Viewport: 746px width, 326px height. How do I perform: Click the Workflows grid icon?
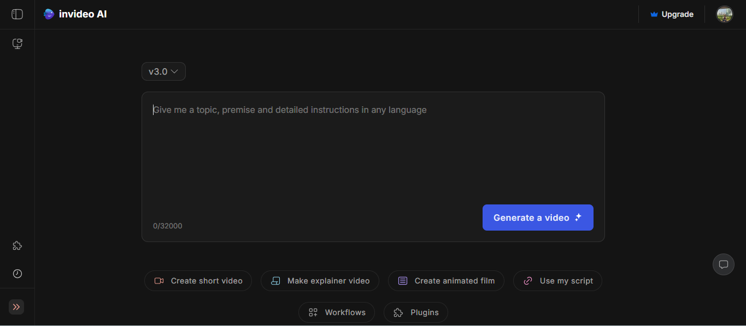pos(313,312)
